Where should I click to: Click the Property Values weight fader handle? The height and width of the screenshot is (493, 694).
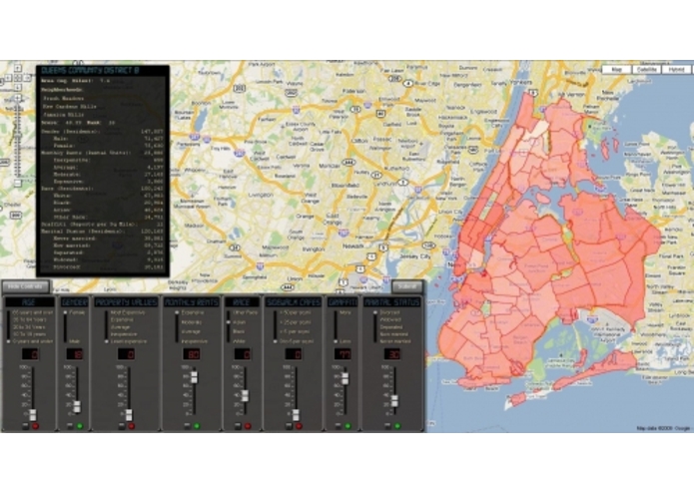tap(129, 415)
